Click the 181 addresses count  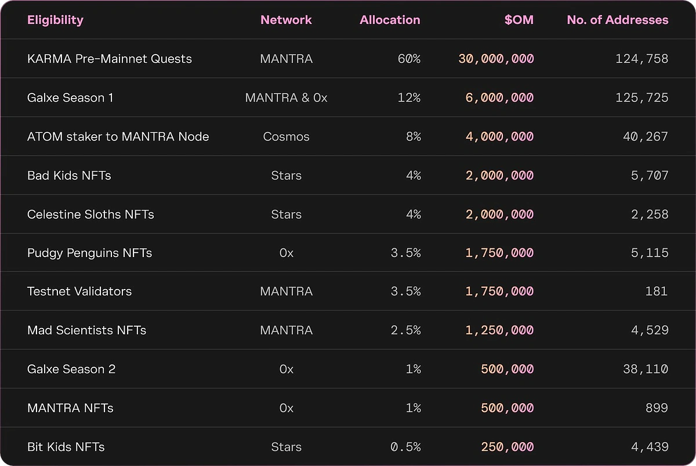pyautogui.click(x=657, y=291)
